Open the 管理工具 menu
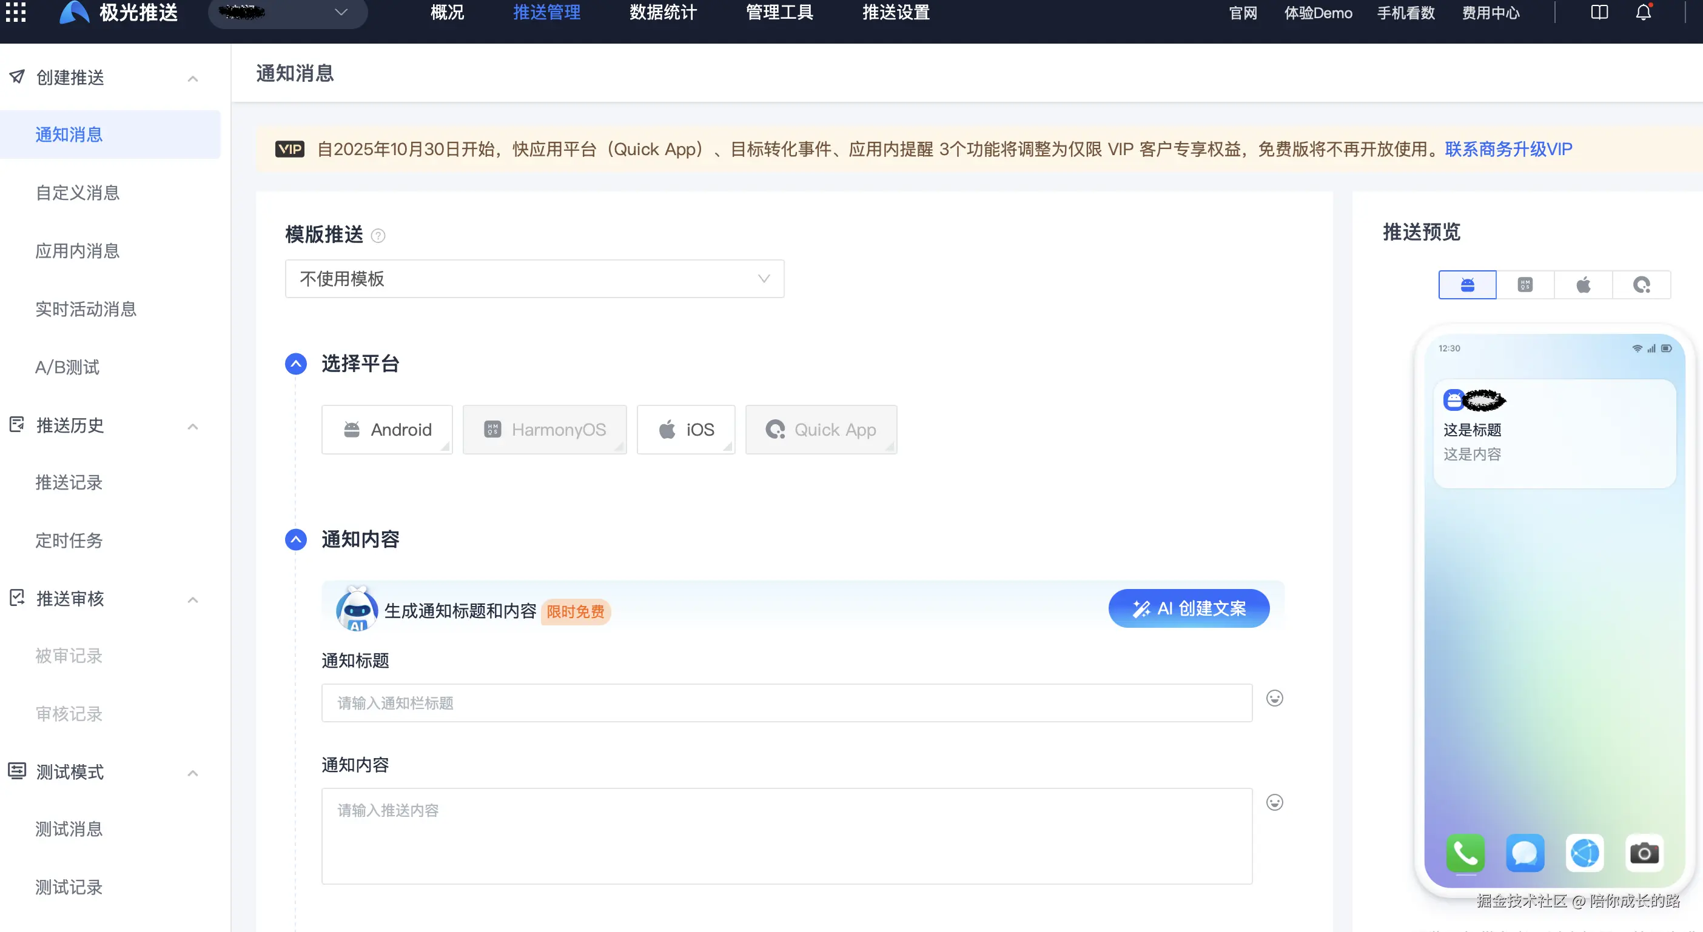1703x932 pixels. pyautogui.click(x=778, y=13)
